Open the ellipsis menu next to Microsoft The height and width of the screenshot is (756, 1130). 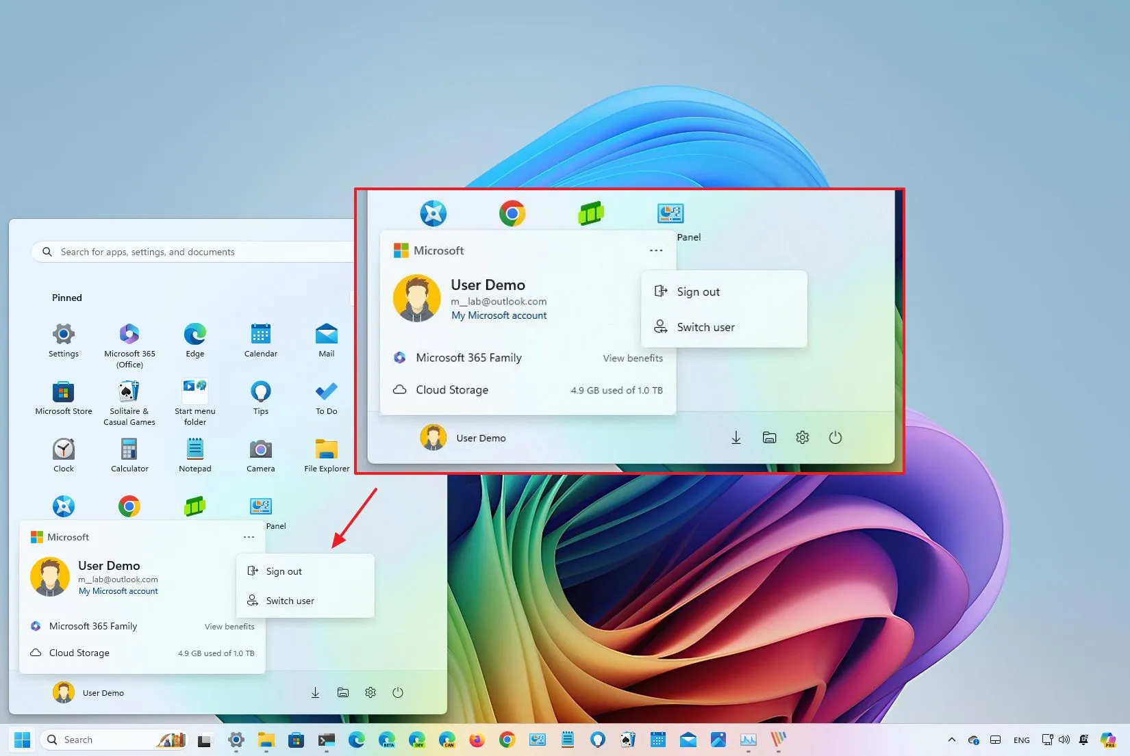pos(249,537)
